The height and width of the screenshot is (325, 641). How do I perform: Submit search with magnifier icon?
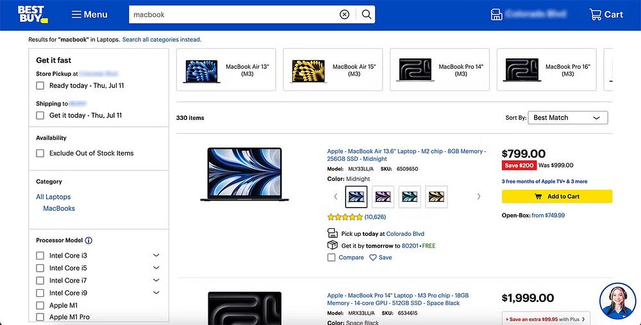[367, 15]
